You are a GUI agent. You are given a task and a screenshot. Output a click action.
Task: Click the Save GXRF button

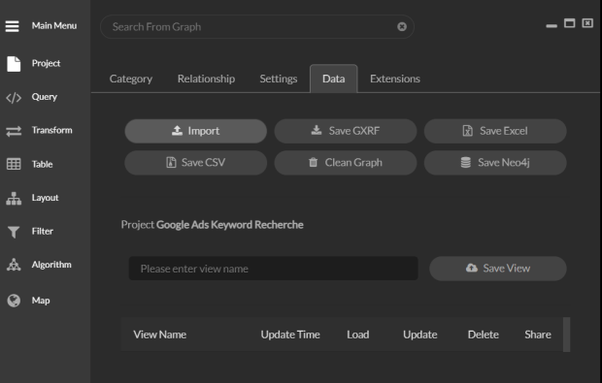[x=346, y=131]
